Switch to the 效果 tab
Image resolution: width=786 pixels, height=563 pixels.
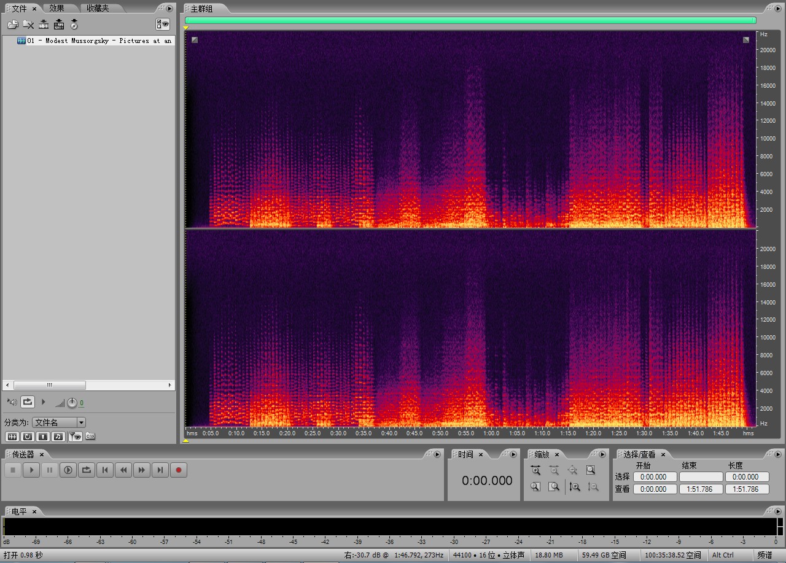(x=56, y=8)
